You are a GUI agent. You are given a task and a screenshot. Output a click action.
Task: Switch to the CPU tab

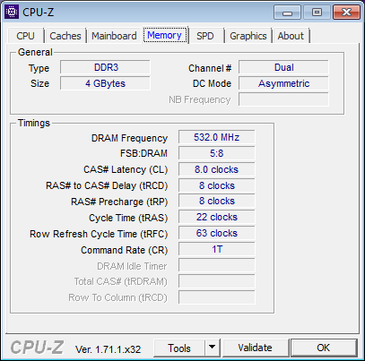(x=26, y=36)
